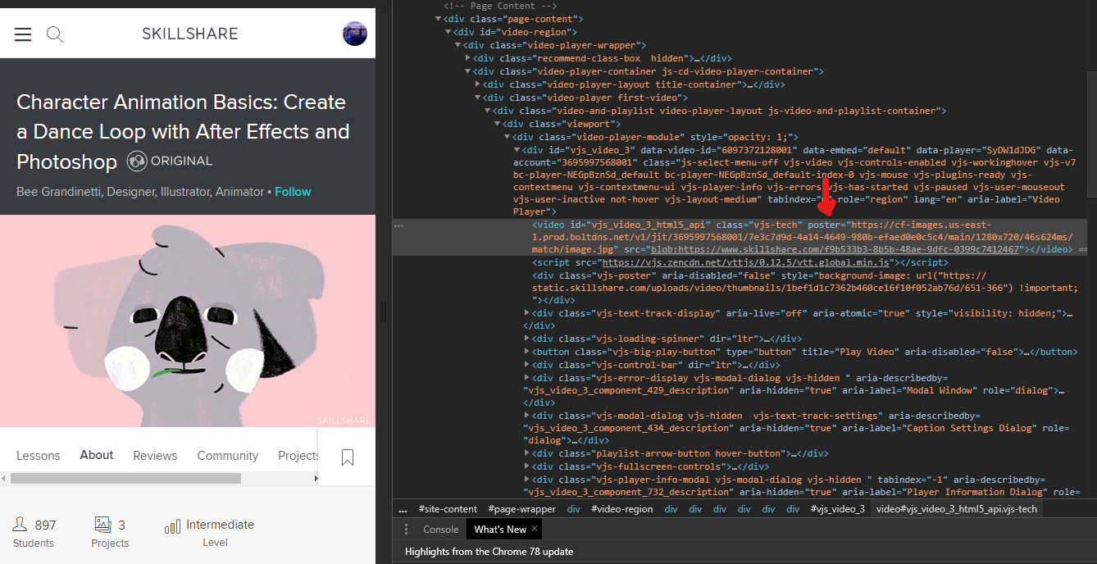The height and width of the screenshot is (564, 1097).
Task: Select the vjs-poster div row
Action: [x=740, y=288]
